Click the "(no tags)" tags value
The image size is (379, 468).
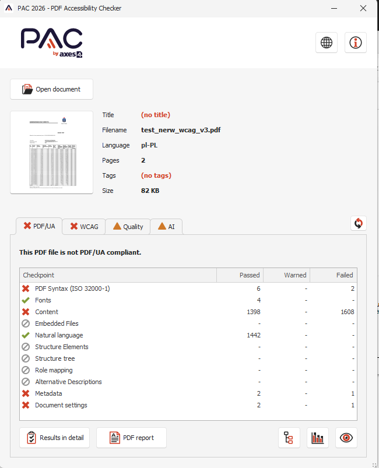[x=156, y=175]
